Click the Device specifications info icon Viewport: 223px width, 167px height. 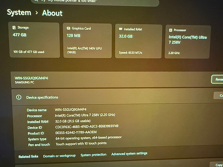tap(19, 97)
